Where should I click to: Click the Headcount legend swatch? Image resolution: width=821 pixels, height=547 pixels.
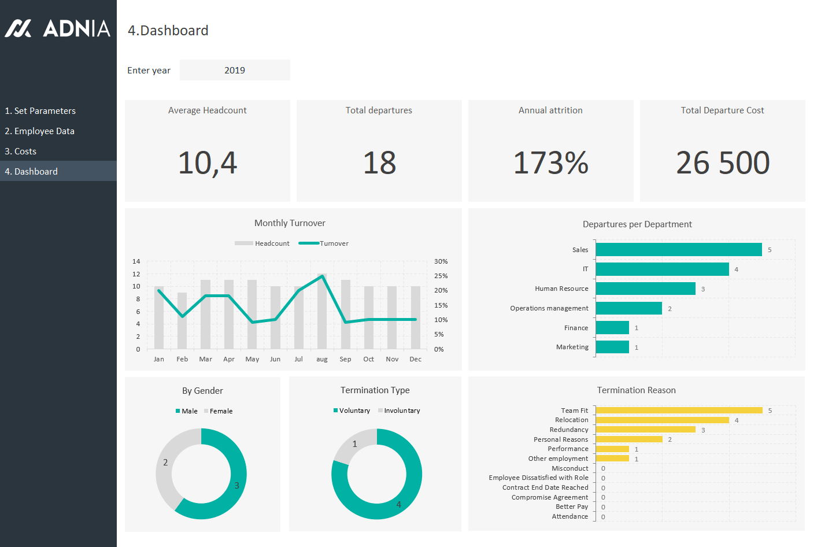tap(243, 243)
